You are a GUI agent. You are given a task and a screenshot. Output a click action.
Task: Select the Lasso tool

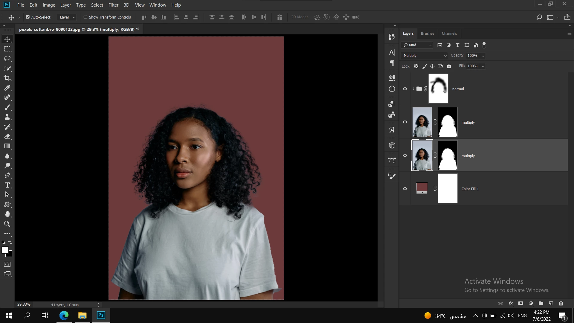[x=7, y=59]
